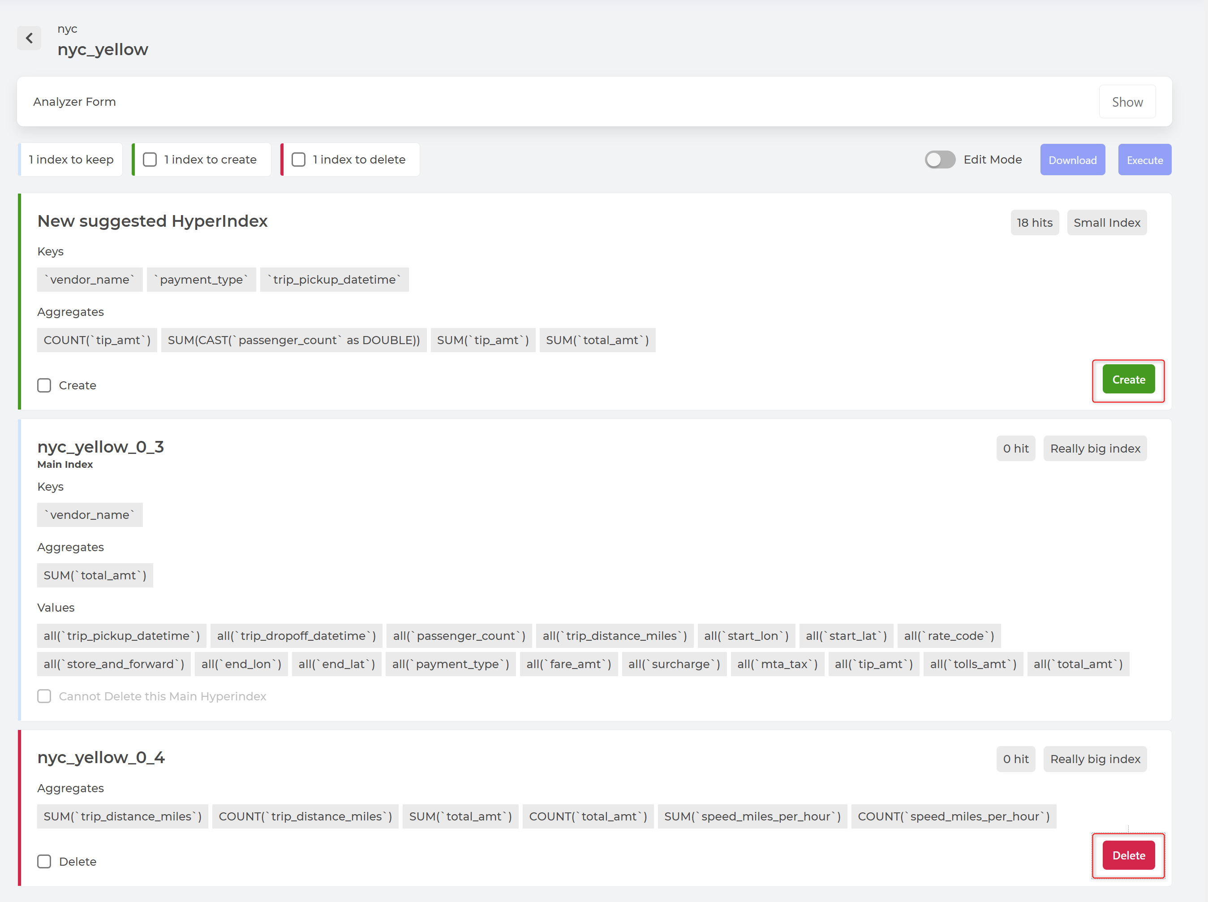Screen dimensions: 1208x902
Task: Click the all(`payment_type`) value chip
Action: [451, 664]
